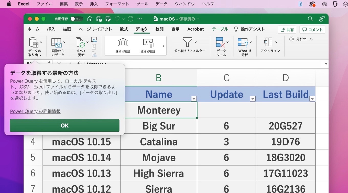Apply the 株式 (英語) data type
The height and width of the screenshot is (193, 348).
pyautogui.click(x=123, y=46)
